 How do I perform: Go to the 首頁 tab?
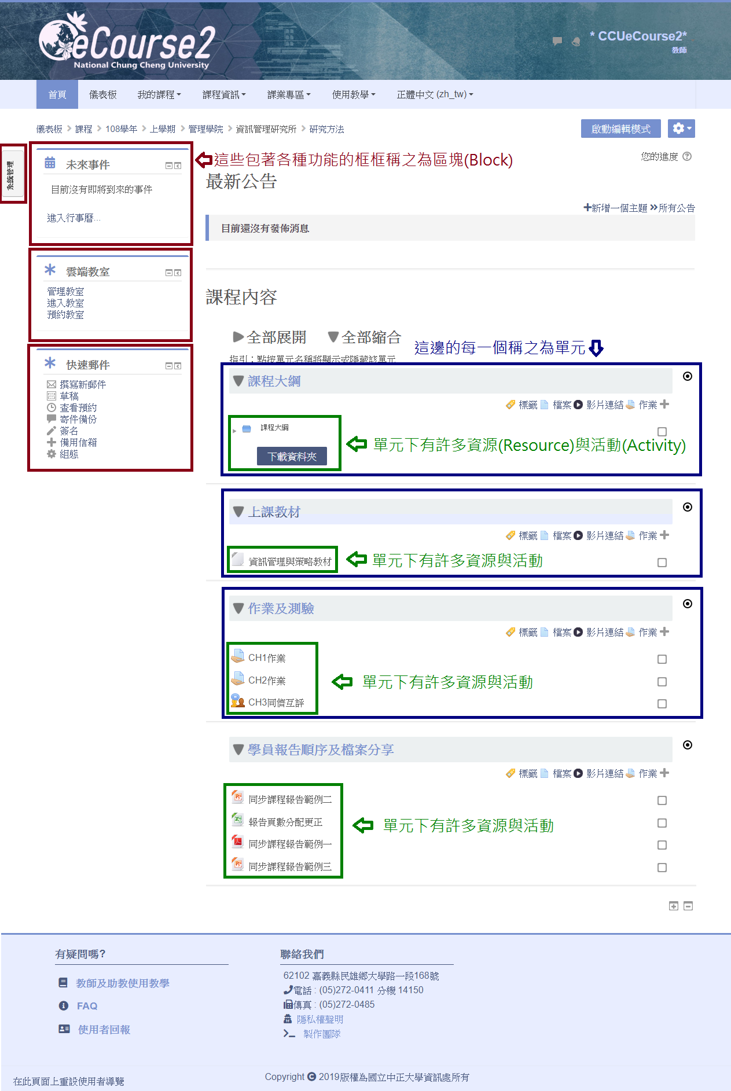(x=57, y=94)
